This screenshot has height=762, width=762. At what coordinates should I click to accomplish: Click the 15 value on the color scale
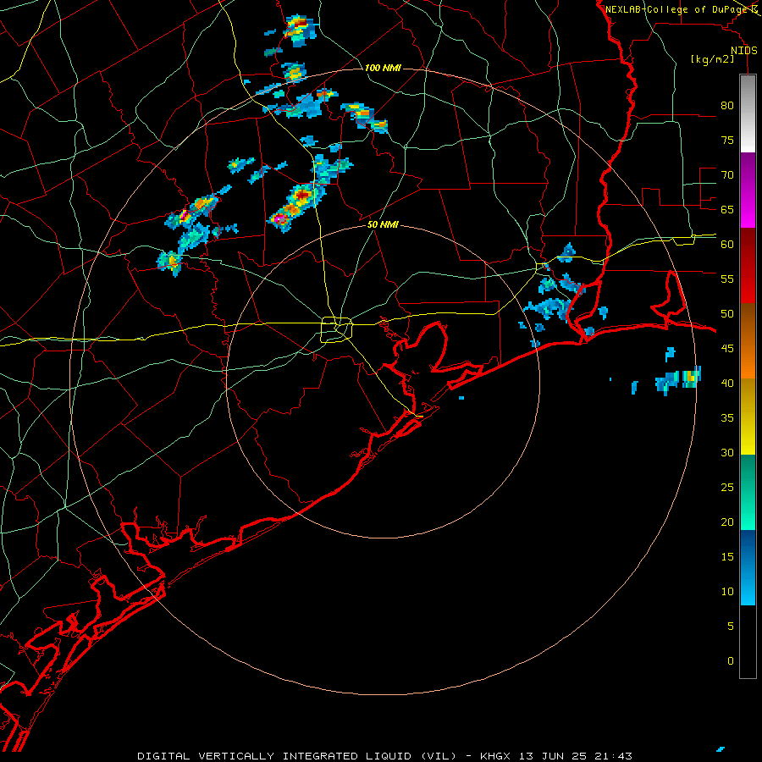(x=727, y=556)
